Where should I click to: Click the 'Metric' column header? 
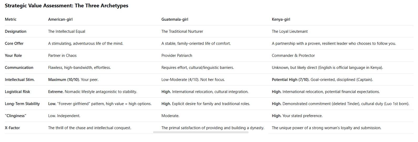click(x=11, y=19)
